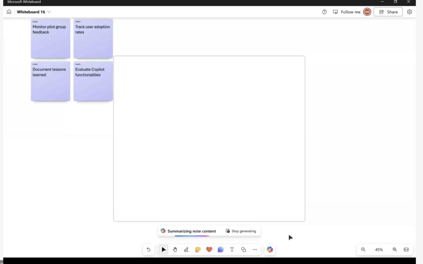Viewport: 423px width, 264px height.
Task: Zoom in on the canvas
Action: [x=394, y=250]
